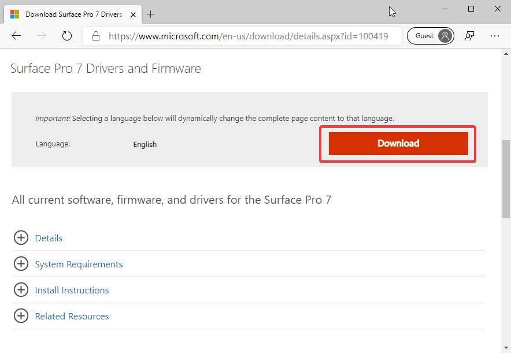The height and width of the screenshot is (353, 511).
Task: Maximize the browser window
Action: click(x=471, y=9)
